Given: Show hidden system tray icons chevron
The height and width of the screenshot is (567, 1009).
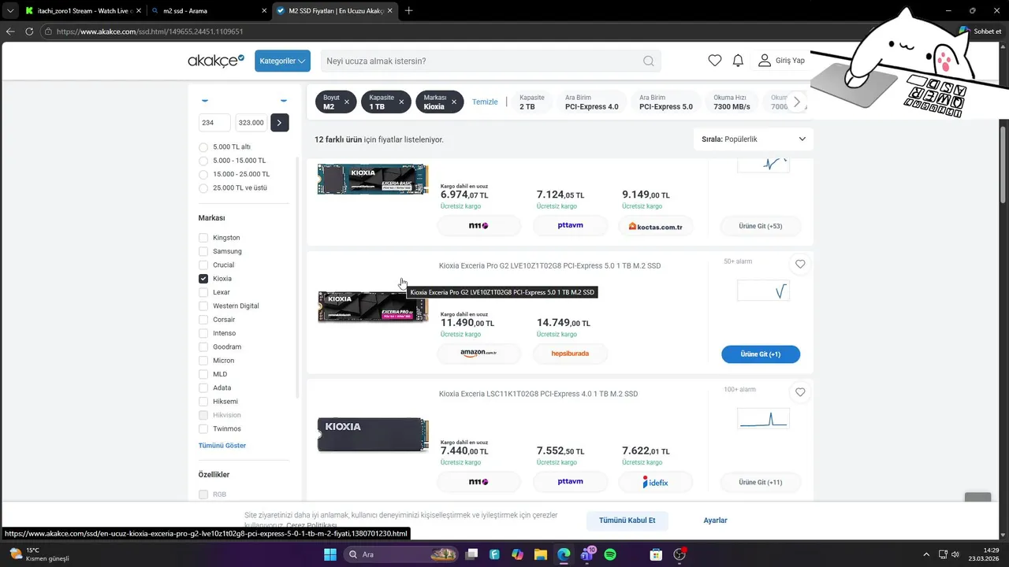Looking at the screenshot, I should [926, 554].
